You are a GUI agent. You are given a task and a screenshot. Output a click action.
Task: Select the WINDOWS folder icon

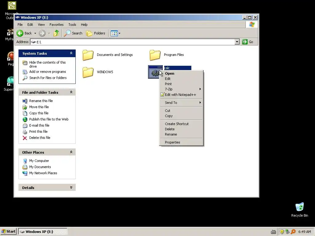tap(88, 72)
